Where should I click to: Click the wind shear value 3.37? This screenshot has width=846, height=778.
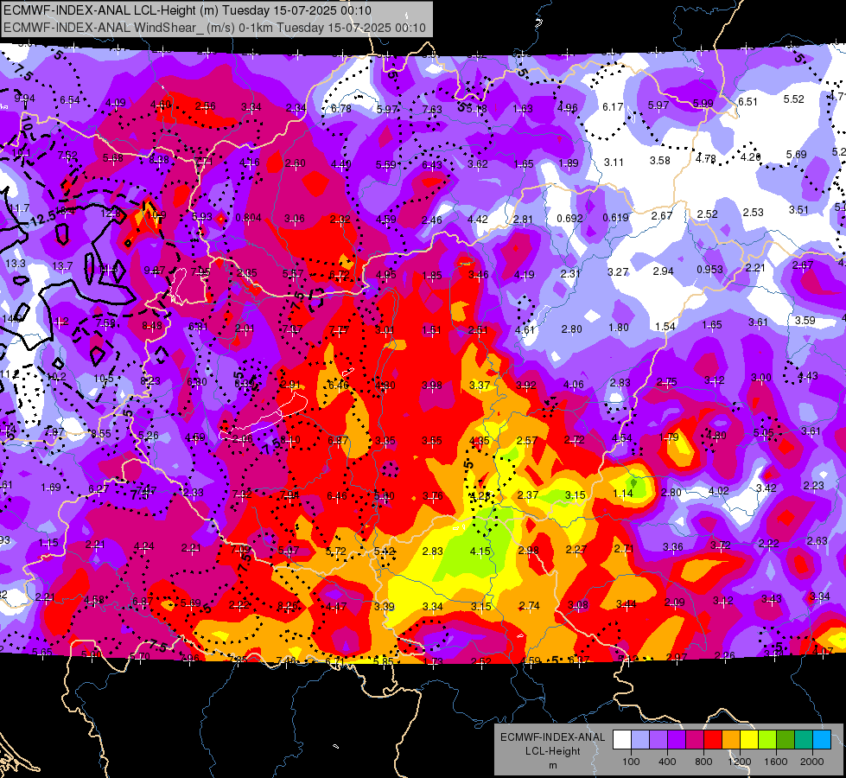pyautogui.click(x=480, y=385)
